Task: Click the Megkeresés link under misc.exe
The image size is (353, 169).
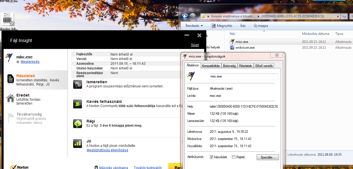Action: 30,62
